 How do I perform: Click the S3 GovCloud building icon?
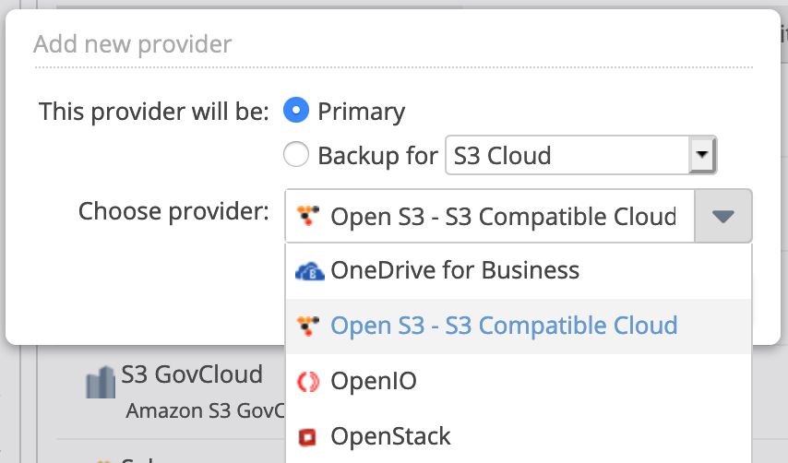point(100,383)
